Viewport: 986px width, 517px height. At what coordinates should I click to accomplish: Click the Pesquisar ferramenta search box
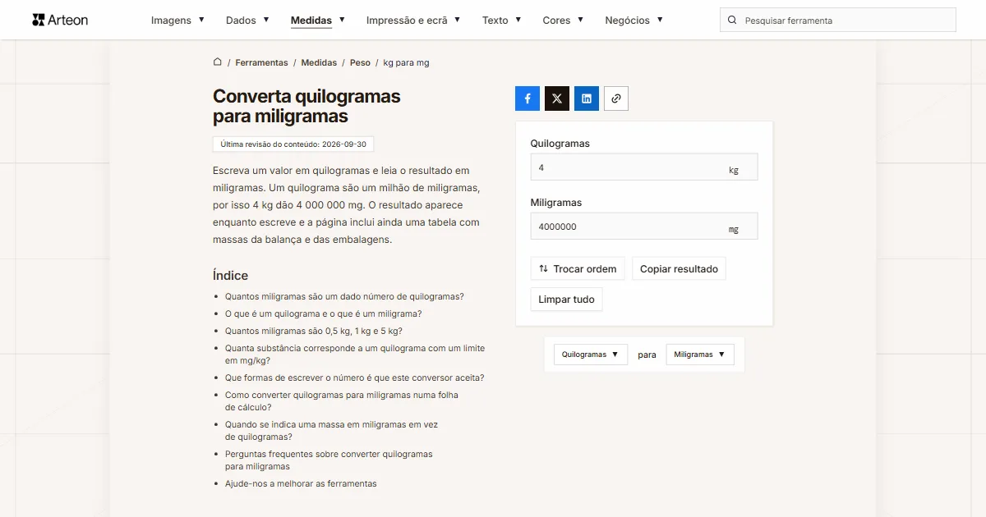click(x=838, y=20)
